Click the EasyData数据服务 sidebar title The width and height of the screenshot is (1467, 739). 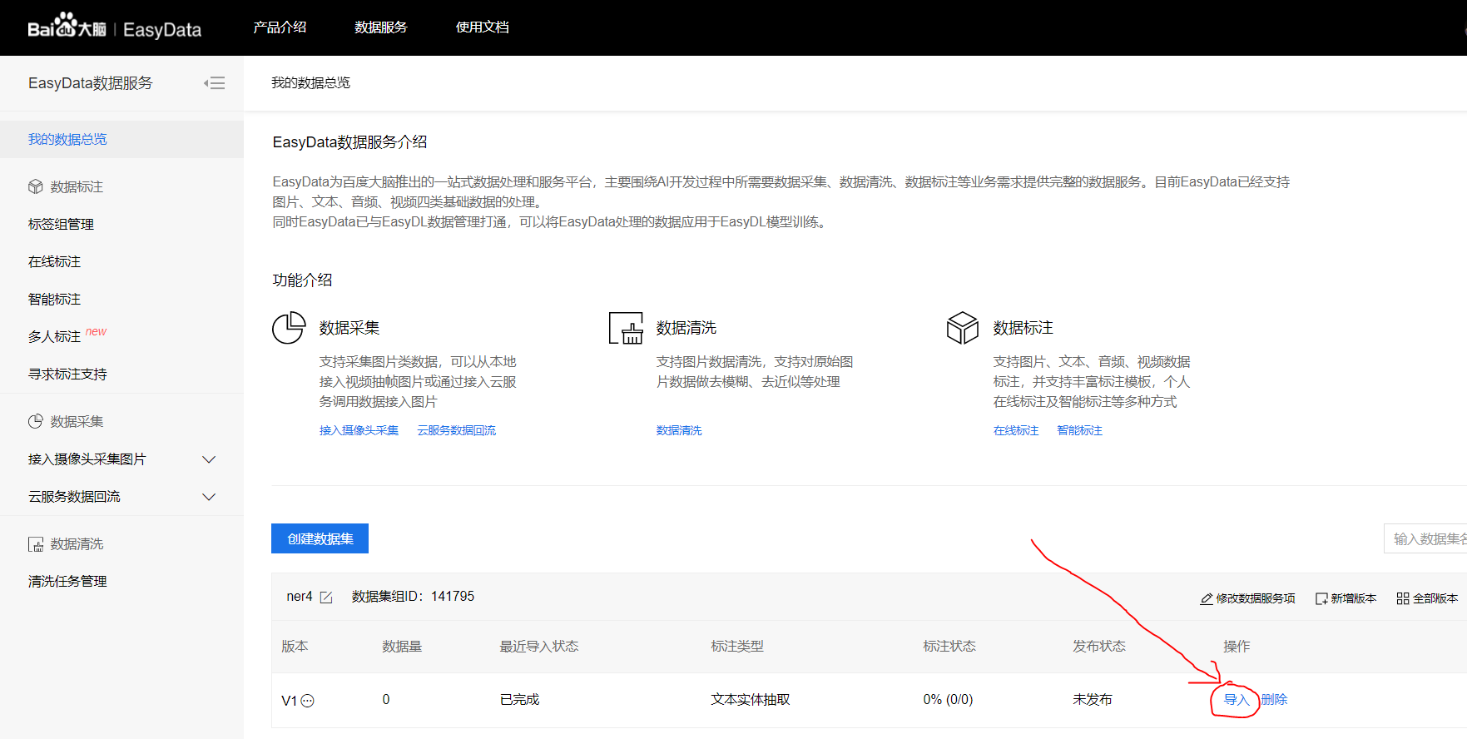(x=91, y=83)
